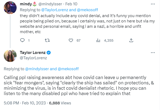Open the Feb 10 timestamp on mindy's tweet
Screen dimensions: 160x110
click(71, 4)
